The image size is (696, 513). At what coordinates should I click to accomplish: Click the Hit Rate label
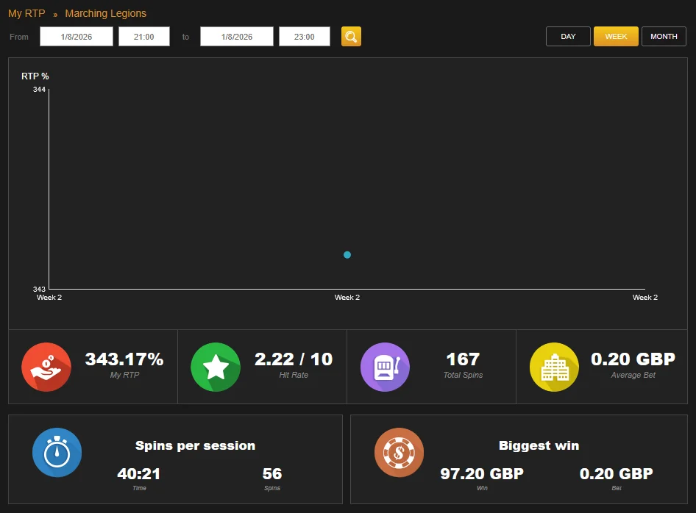pos(294,375)
